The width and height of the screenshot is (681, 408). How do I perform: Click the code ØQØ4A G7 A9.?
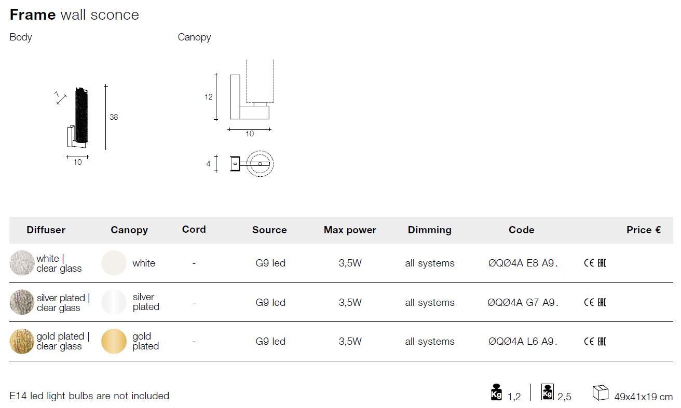[523, 302]
